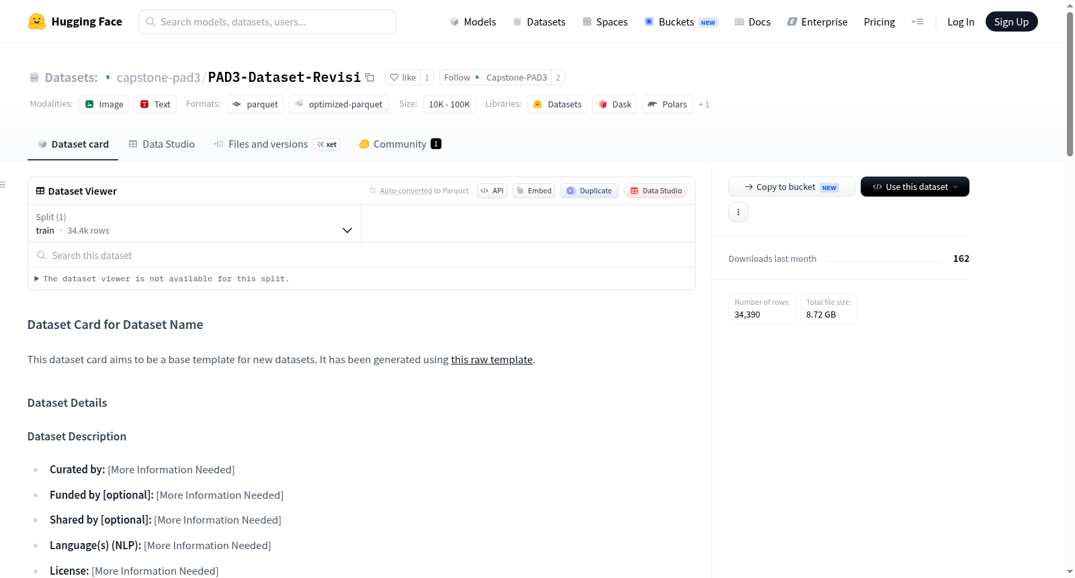The image size is (1075, 578).
Task: Open the Community tab
Action: (400, 144)
